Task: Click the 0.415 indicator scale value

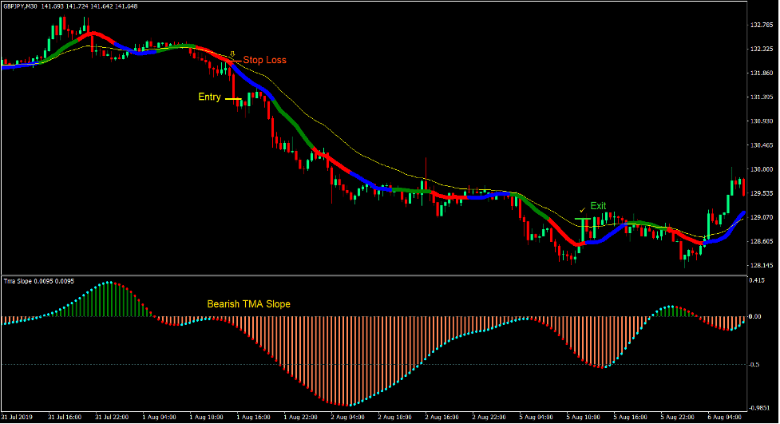Action: (x=757, y=281)
